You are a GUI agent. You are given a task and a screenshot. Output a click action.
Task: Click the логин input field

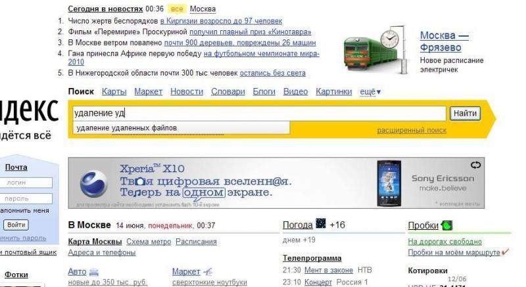coord(26,183)
